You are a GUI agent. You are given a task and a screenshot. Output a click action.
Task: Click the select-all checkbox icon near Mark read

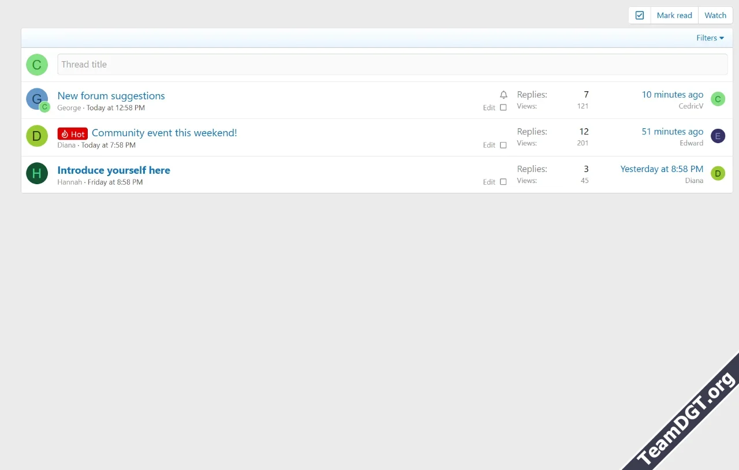pyautogui.click(x=639, y=16)
